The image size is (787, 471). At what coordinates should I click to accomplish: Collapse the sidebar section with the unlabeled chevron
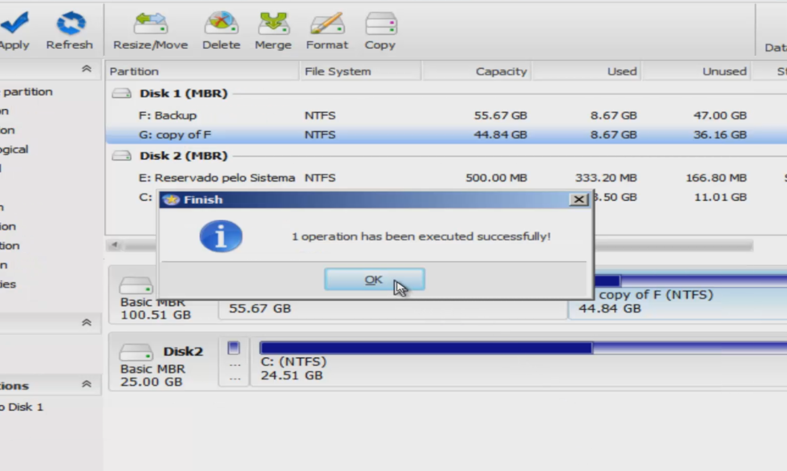click(x=87, y=322)
